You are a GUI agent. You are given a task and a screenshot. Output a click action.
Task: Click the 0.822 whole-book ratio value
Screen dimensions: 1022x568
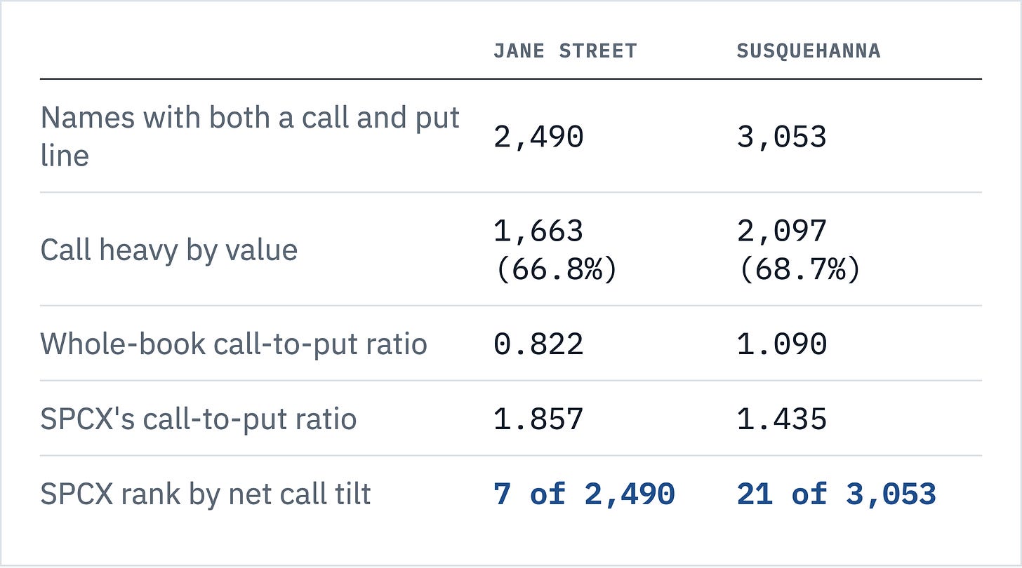[x=538, y=344]
